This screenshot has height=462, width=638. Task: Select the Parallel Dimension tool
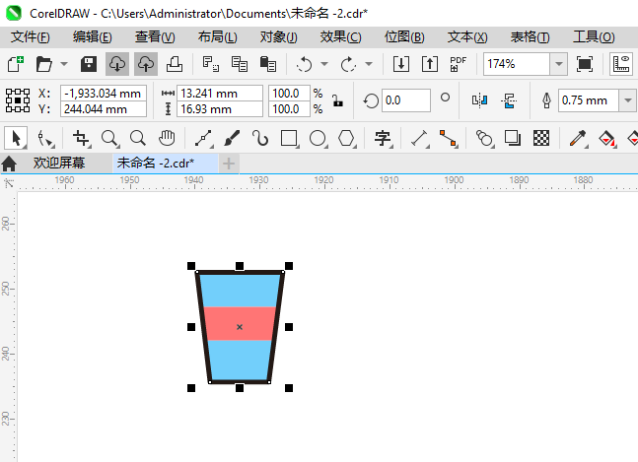419,138
